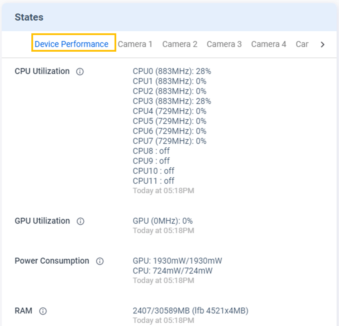Select the Device Performance tab
The image size is (339, 326).
point(72,44)
